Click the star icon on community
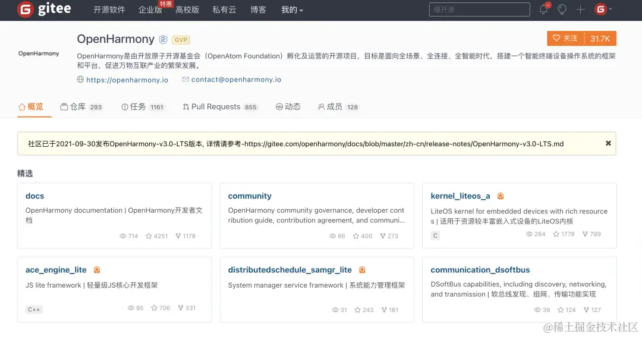This screenshot has height=337, width=642. click(x=356, y=236)
